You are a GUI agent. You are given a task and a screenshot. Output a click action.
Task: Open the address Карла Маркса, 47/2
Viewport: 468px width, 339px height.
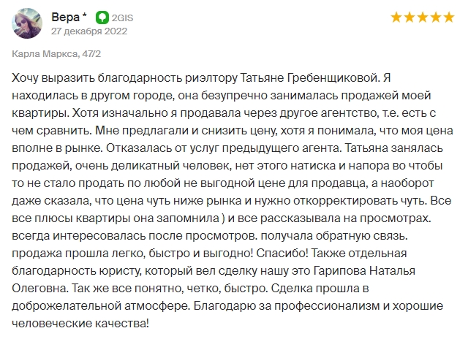pos(56,54)
